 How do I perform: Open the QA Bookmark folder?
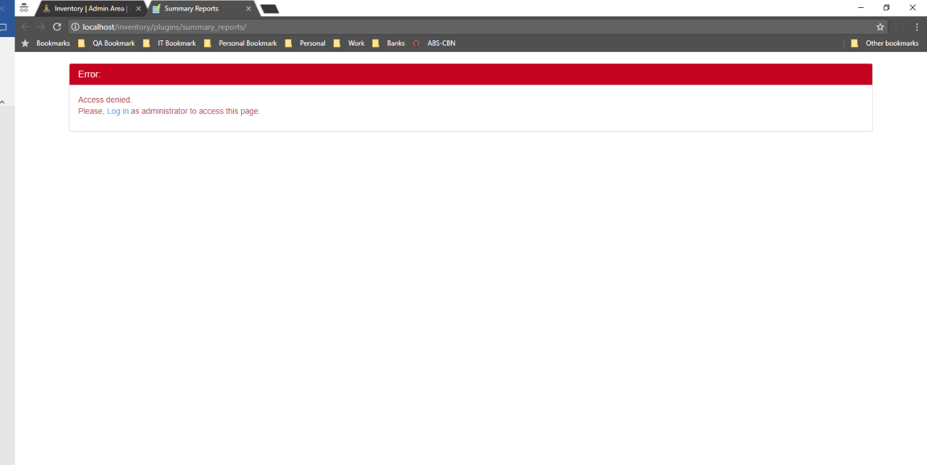tap(107, 43)
